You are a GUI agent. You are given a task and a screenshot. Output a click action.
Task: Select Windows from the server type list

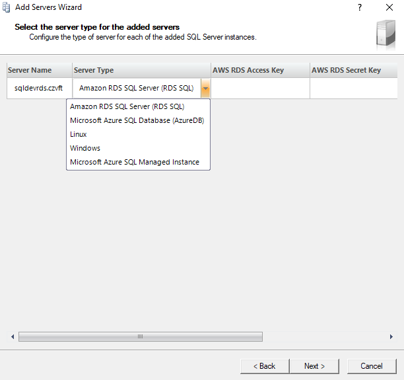coord(139,148)
